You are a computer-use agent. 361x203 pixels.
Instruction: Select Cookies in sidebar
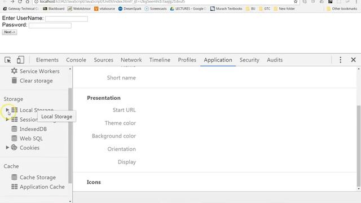(x=29, y=148)
